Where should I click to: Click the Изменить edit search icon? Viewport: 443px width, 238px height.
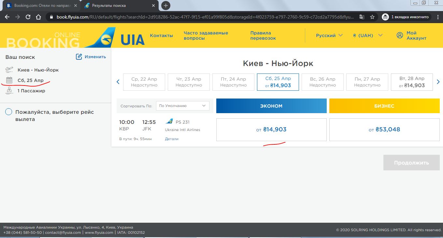[79, 57]
